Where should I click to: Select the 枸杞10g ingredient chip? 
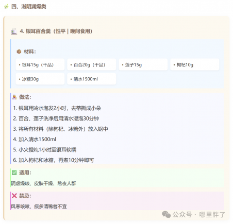(x=195, y=64)
